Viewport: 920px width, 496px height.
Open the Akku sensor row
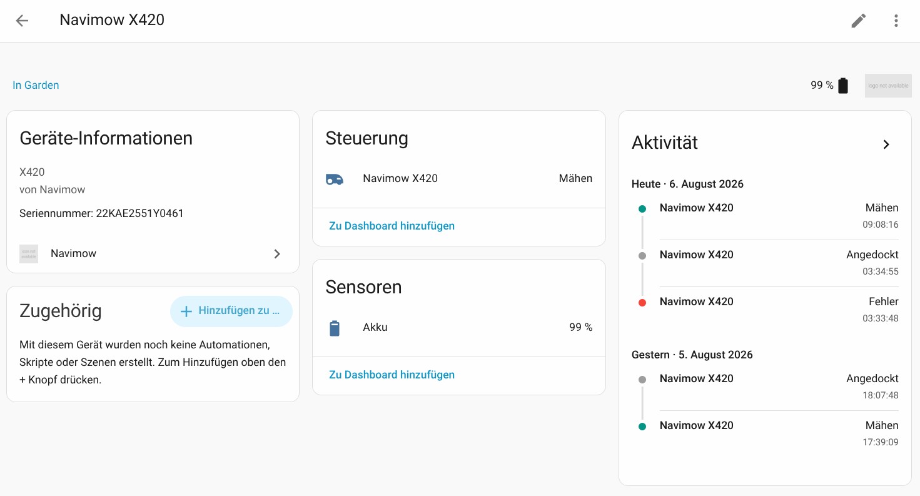(x=459, y=328)
